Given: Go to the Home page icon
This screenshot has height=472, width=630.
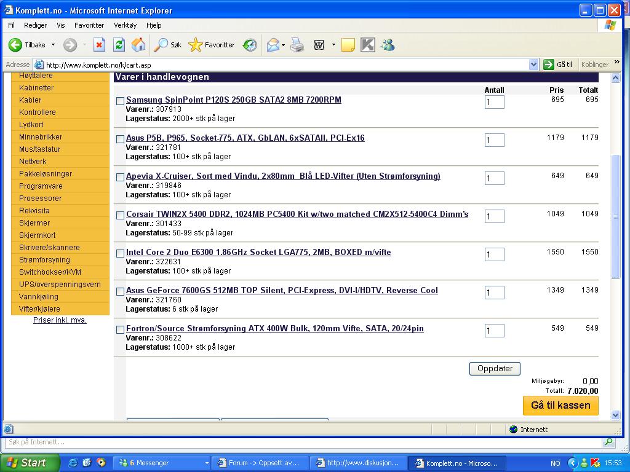Looking at the screenshot, I should click(138, 44).
